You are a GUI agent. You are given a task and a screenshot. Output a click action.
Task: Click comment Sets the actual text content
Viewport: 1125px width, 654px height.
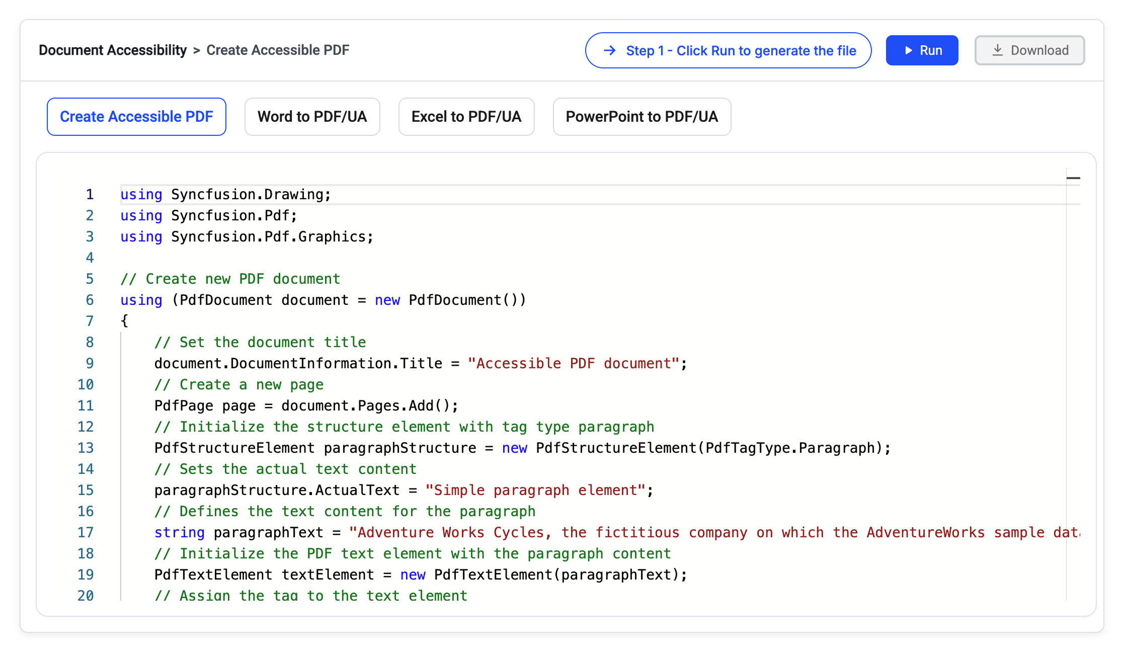coord(285,469)
